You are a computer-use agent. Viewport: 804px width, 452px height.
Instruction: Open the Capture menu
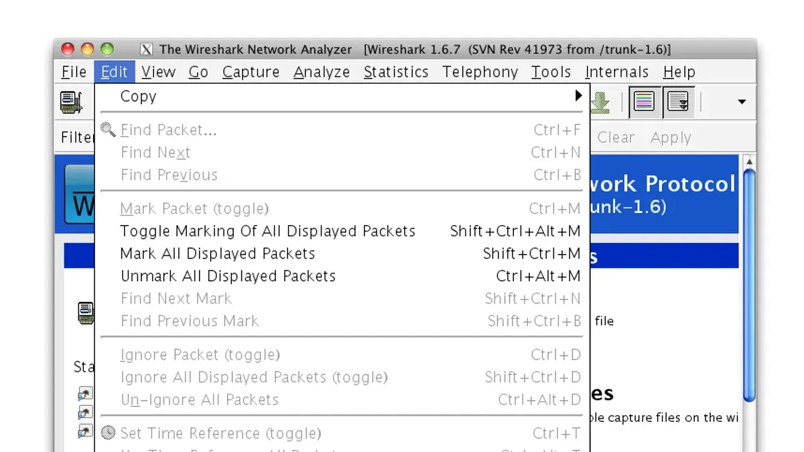(251, 72)
